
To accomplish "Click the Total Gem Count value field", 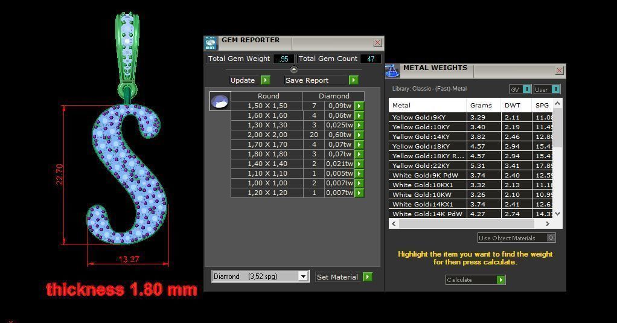I will coord(371,59).
